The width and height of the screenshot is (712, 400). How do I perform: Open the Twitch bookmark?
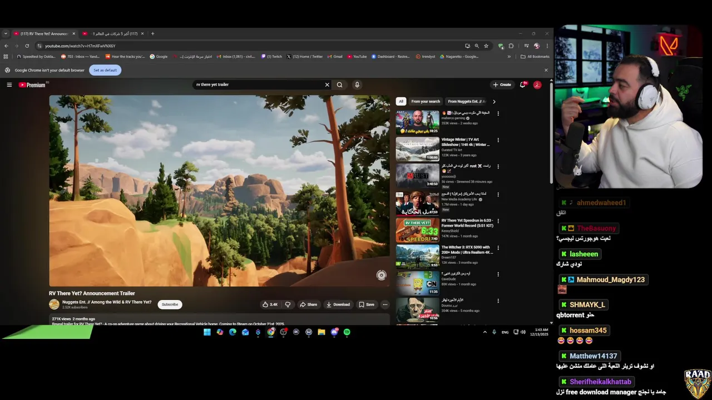271,57
